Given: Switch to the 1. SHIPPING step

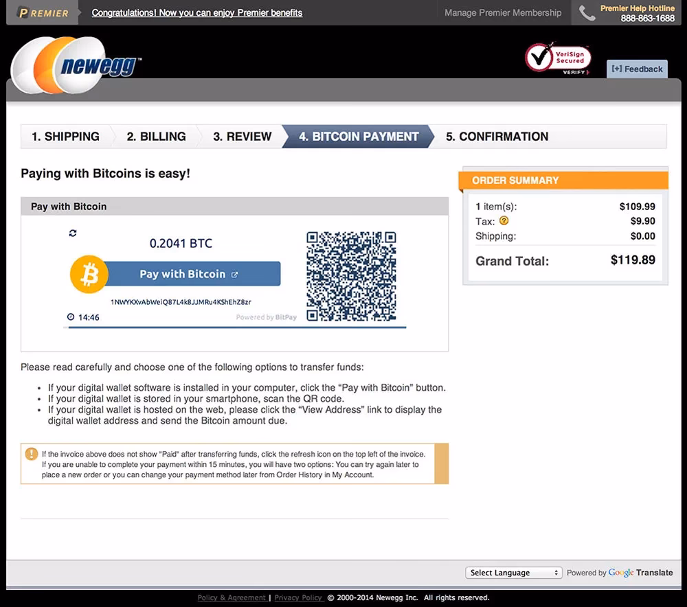Looking at the screenshot, I should tap(65, 137).
